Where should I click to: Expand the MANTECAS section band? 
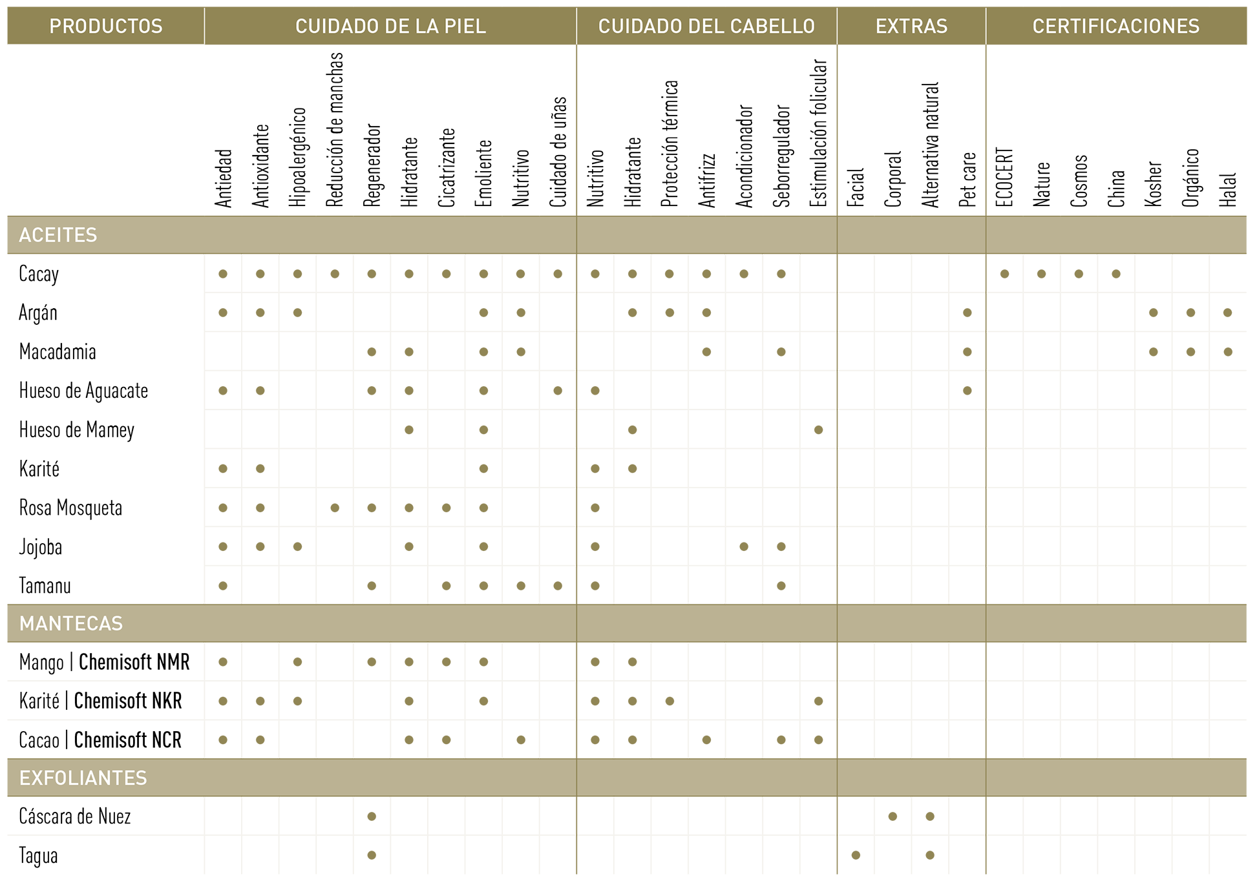[x=71, y=623]
